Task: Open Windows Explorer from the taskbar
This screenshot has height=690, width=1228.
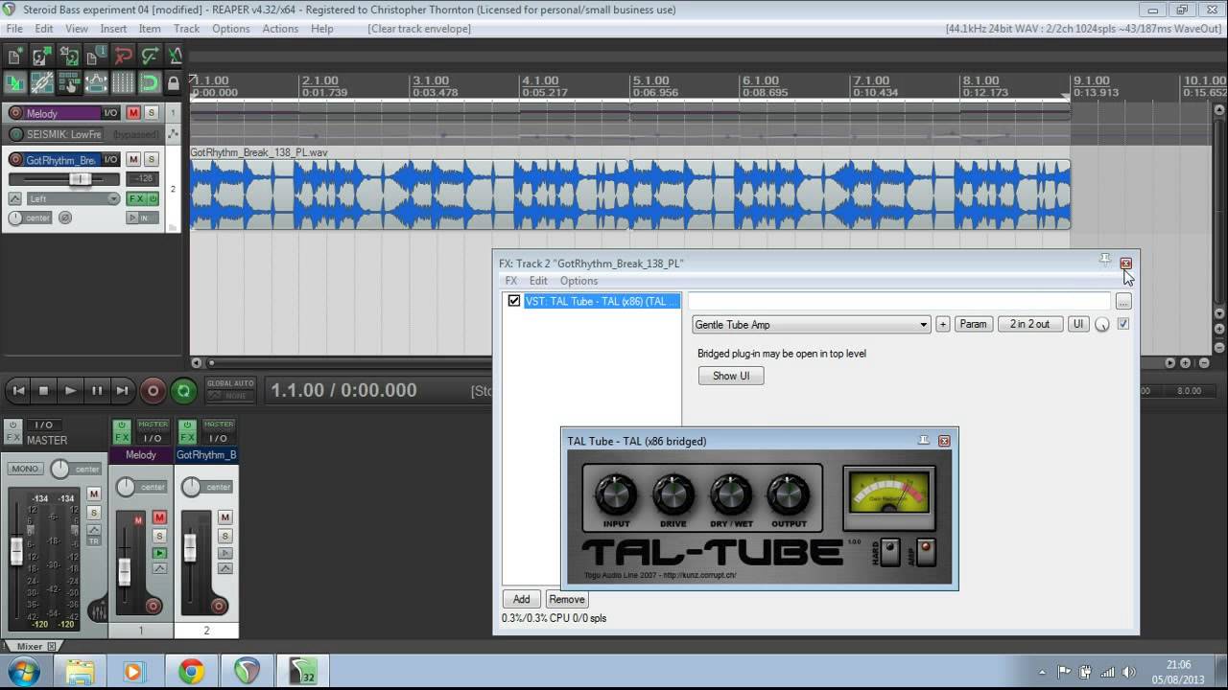Action: click(x=80, y=672)
